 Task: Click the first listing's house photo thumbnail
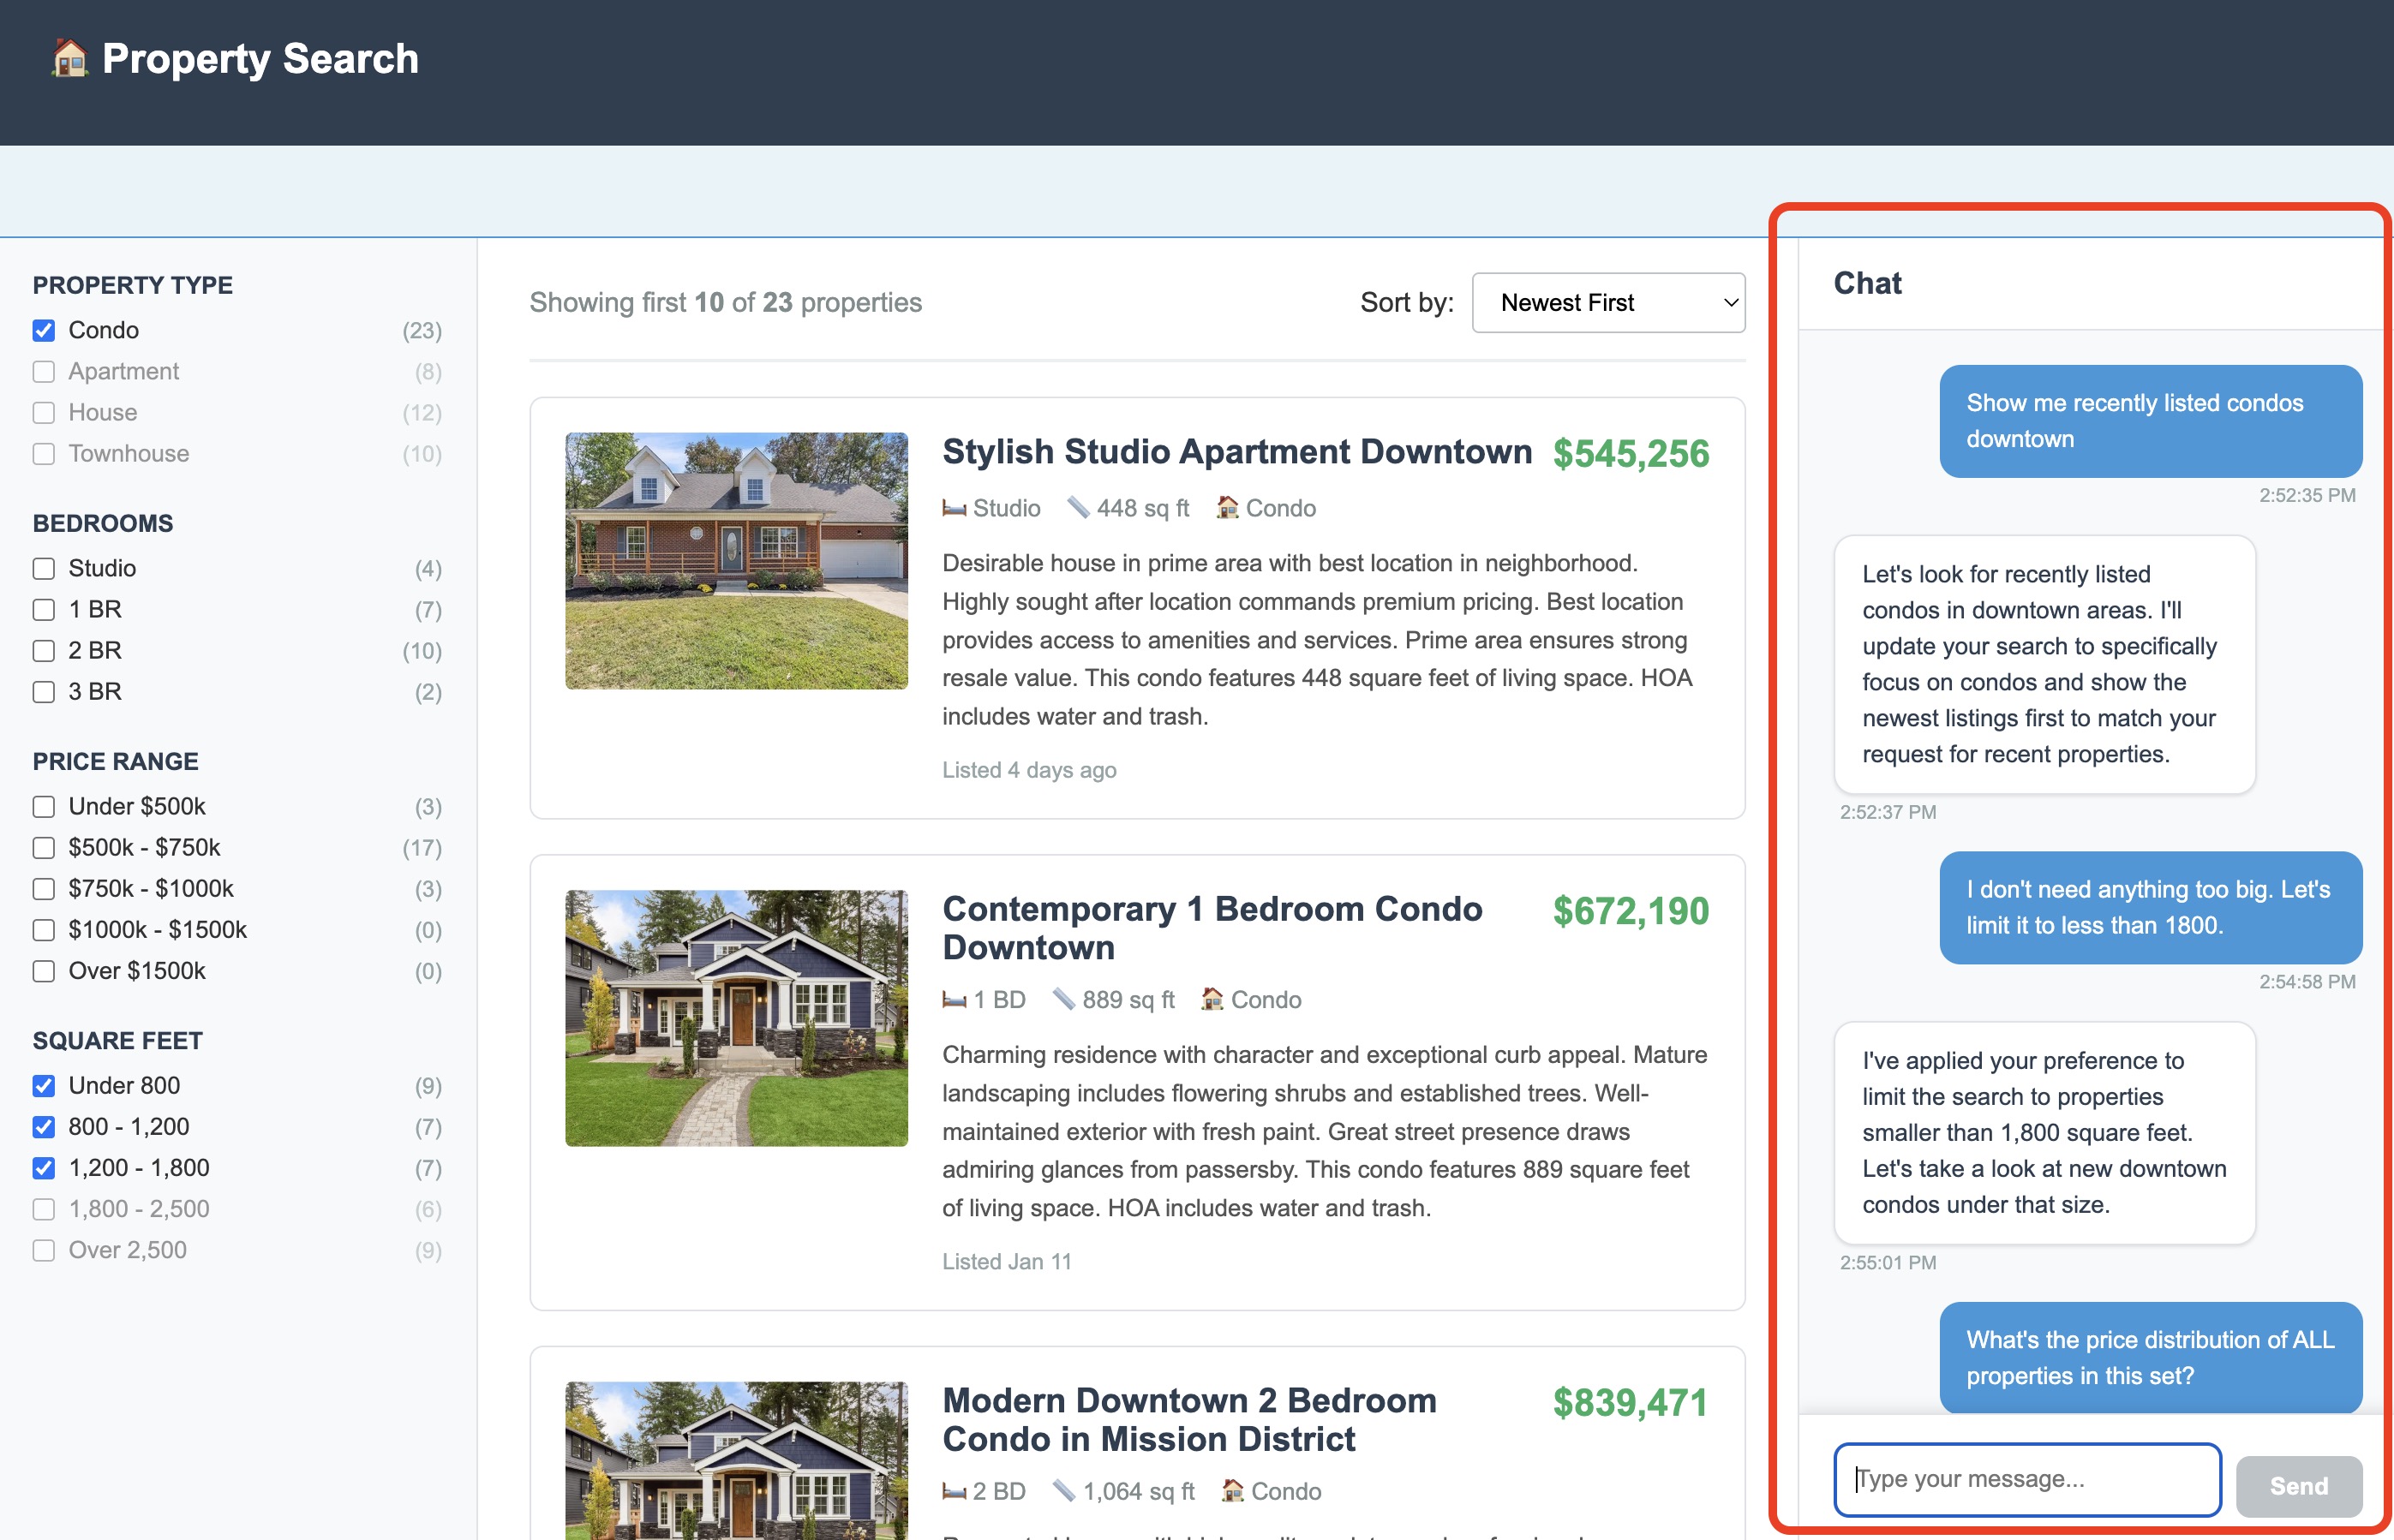click(736, 560)
